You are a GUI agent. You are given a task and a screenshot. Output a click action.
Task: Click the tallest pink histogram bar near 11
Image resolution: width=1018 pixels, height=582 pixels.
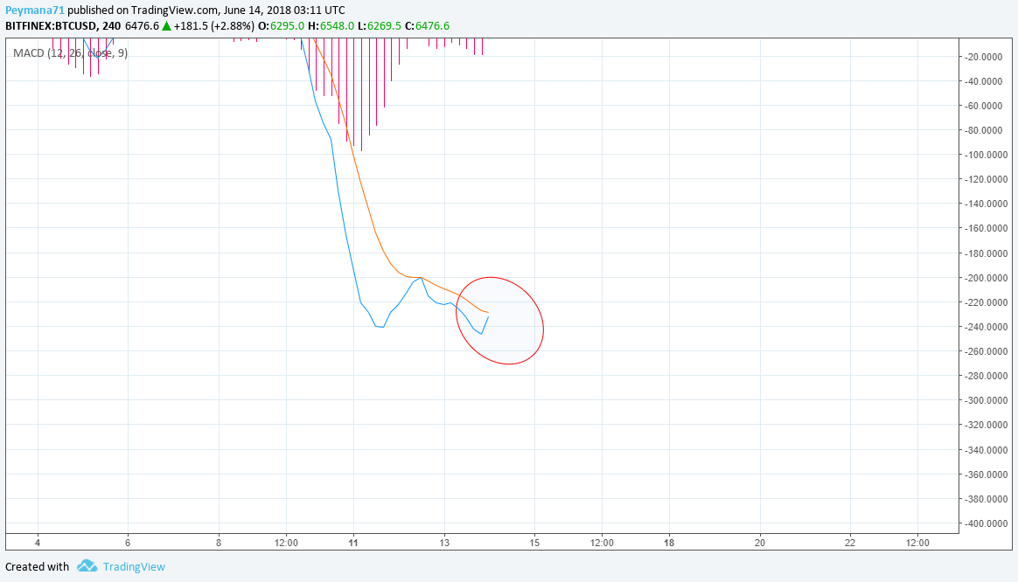click(x=361, y=94)
